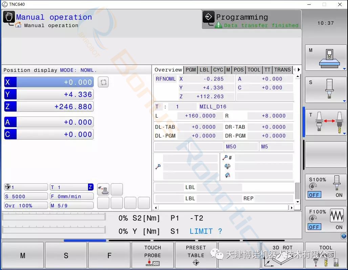The image size is (348, 270).
Task: Switch to the POS status tab
Action: tap(238, 70)
